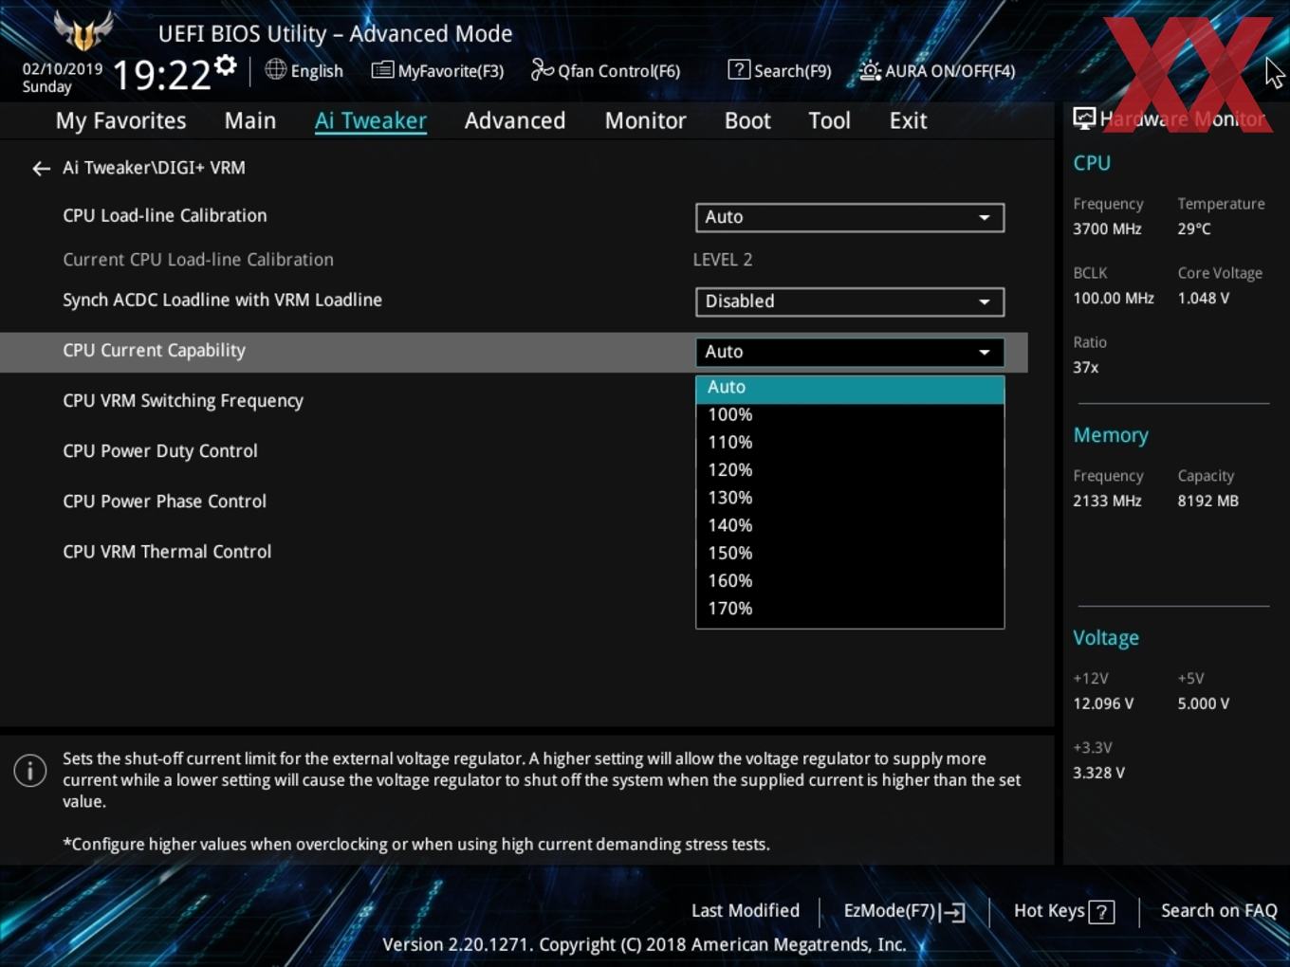The image size is (1290, 967).
Task: Click the 100.00 MHz BCLK value
Action: (1114, 298)
